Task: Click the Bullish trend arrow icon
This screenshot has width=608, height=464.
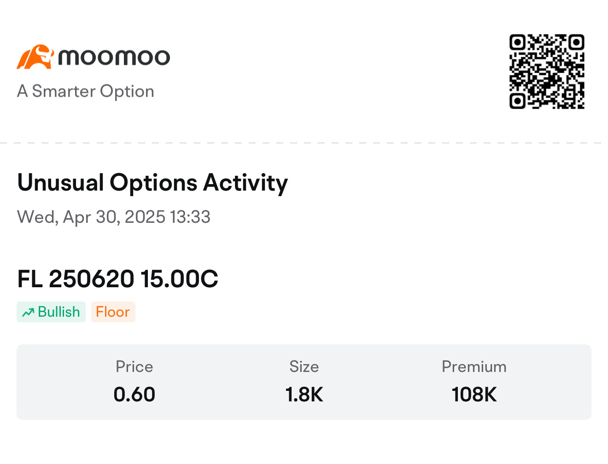Action: point(28,313)
